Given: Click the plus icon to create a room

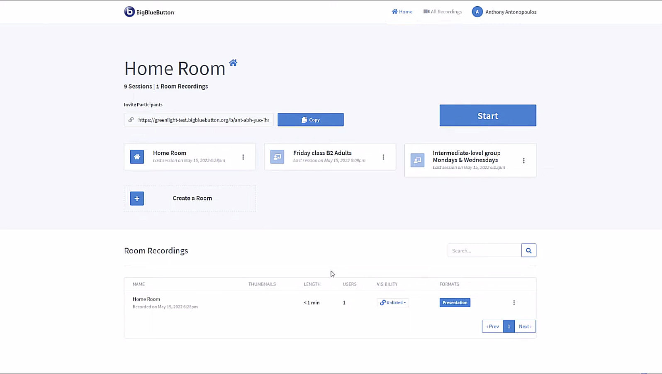Looking at the screenshot, I should (137, 198).
